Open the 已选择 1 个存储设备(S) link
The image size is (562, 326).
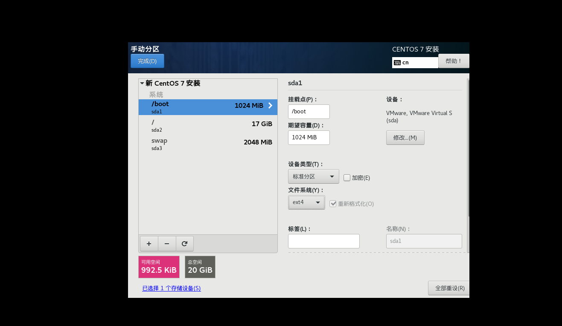point(172,288)
